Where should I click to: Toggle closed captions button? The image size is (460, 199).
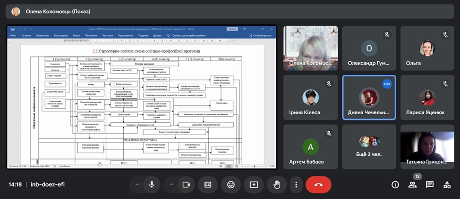(208, 185)
